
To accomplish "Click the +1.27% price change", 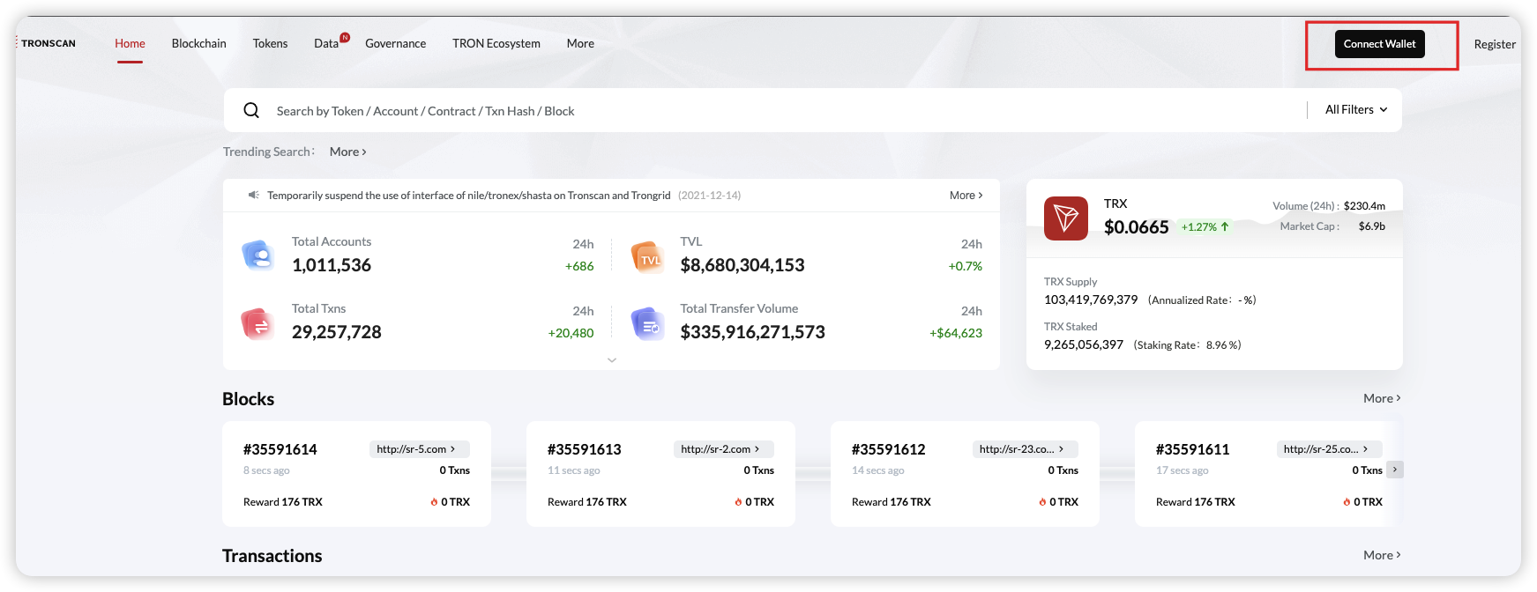I will coord(1199,227).
